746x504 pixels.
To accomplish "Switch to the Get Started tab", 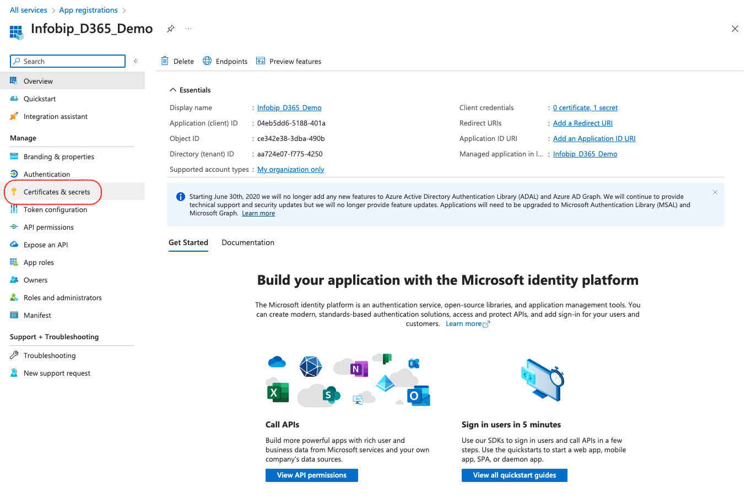I will point(188,242).
